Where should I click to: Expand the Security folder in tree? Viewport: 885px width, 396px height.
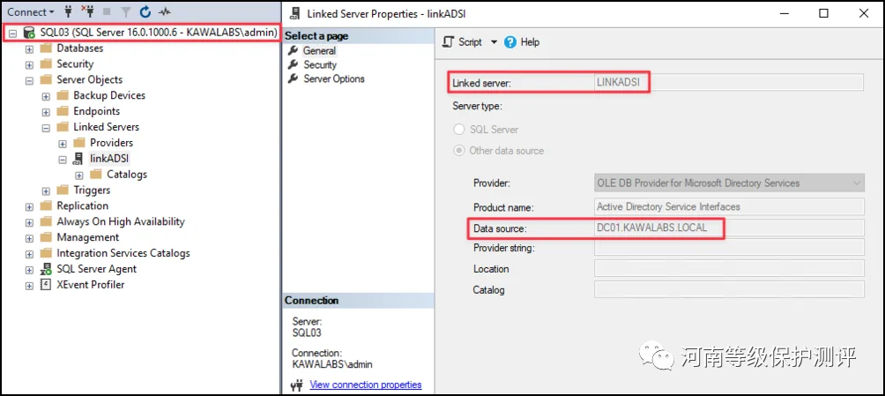click(29, 65)
